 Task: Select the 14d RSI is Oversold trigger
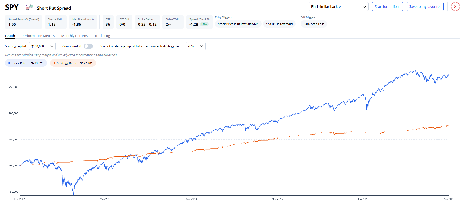[279, 24]
